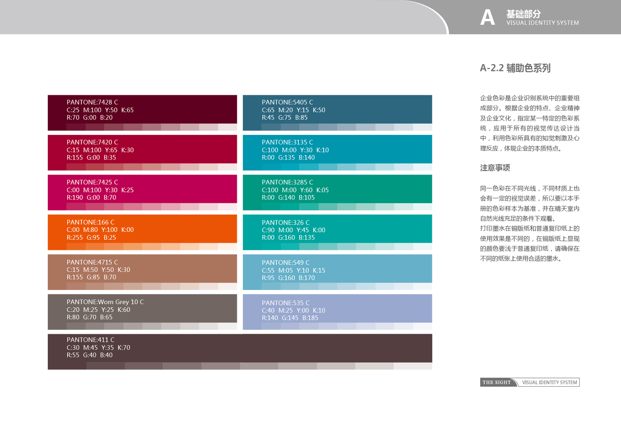
Task: Click the text 'R:255 G:95 B:25'
Action: (91, 238)
